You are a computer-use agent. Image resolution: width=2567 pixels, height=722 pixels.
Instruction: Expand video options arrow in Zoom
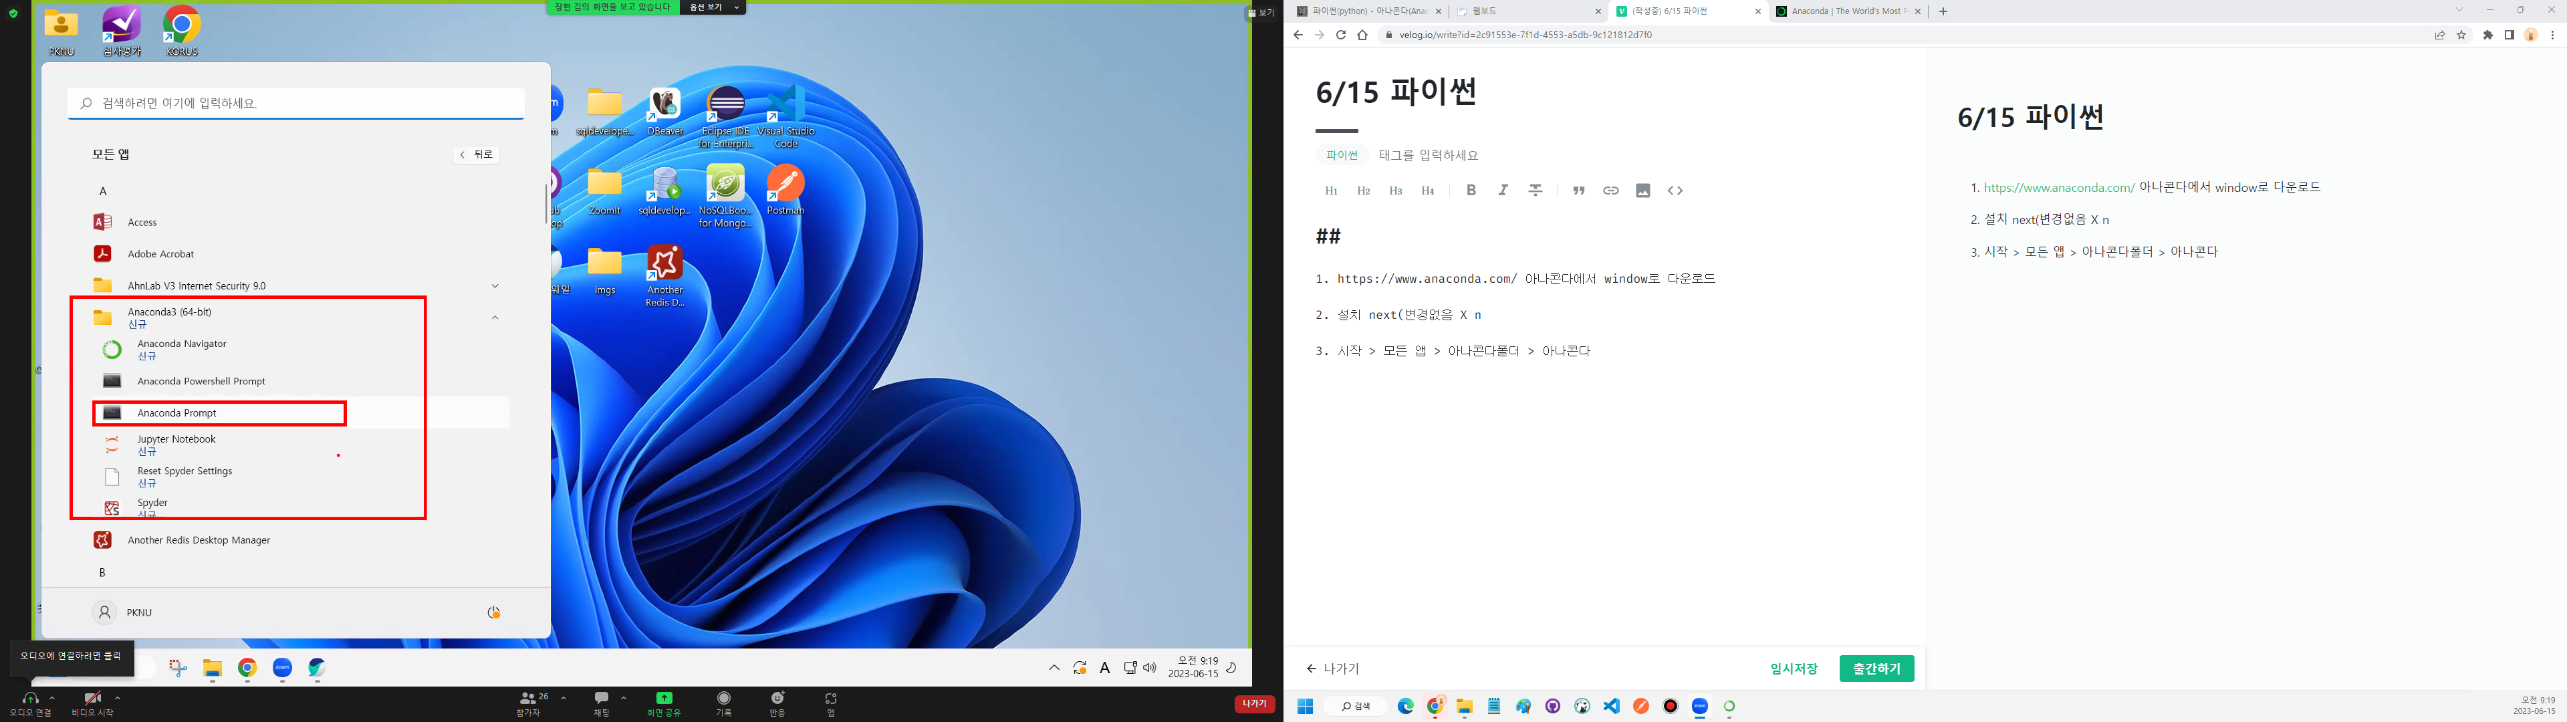(118, 697)
